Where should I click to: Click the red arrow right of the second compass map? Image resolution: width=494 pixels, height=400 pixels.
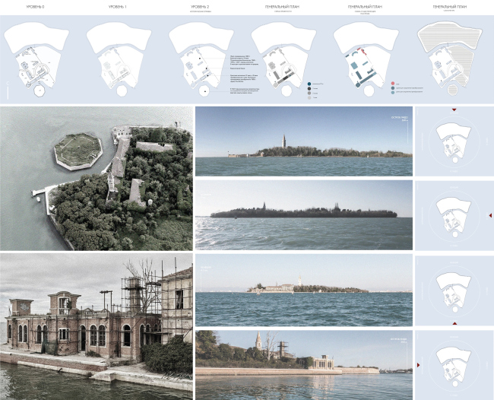click(489, 215)
